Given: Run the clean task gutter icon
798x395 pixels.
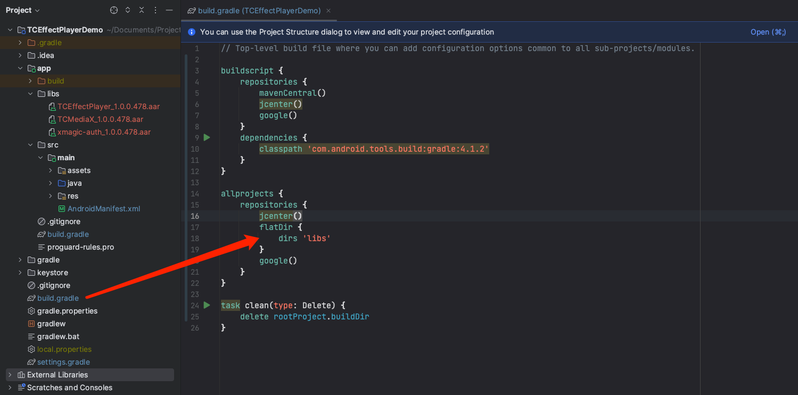Looking at the screenshot, I should (x=207, y=305).
